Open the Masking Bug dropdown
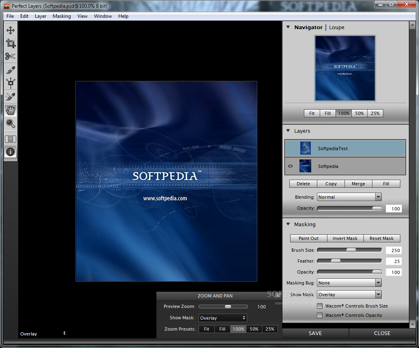 349,282
